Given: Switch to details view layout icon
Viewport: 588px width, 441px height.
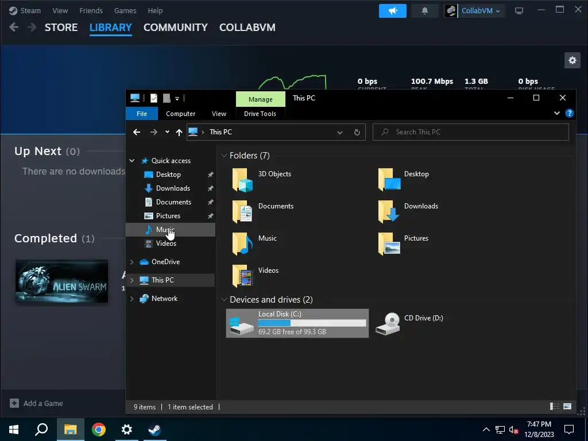Looking at the screenshot, I should pyautogui.click(x=554, y=407).
